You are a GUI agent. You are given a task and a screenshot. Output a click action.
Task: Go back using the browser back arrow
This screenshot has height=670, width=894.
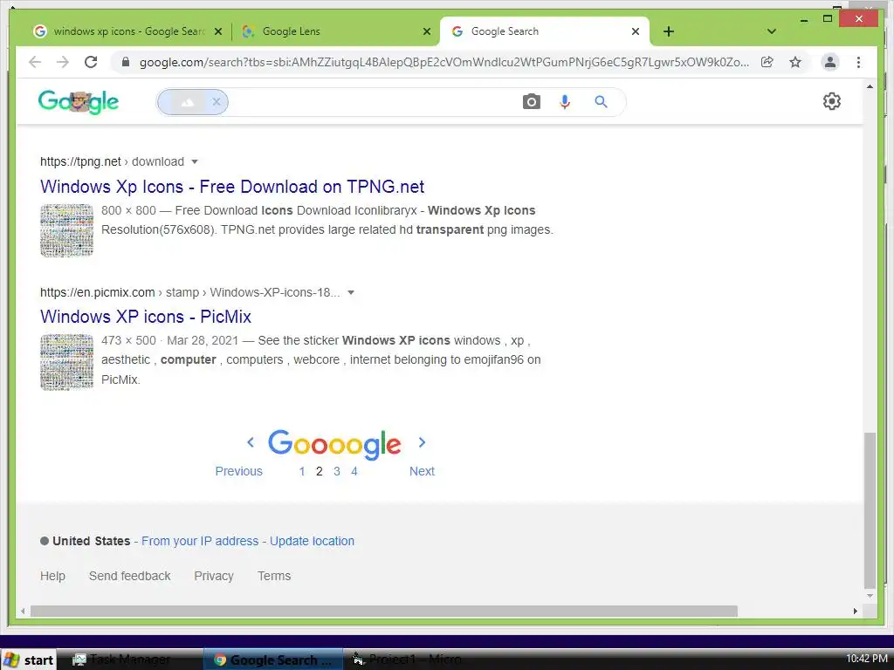point(35,62)
